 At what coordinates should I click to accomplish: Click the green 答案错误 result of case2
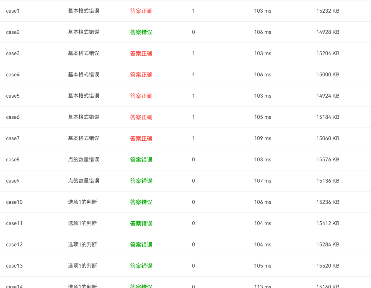tap(141, 32)
